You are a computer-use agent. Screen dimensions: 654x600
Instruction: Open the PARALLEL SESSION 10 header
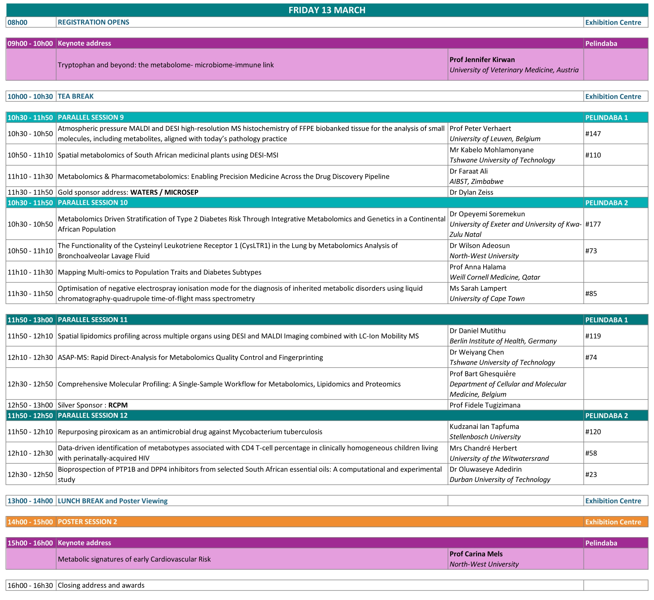pyautogui.click(x=93, y=203)
